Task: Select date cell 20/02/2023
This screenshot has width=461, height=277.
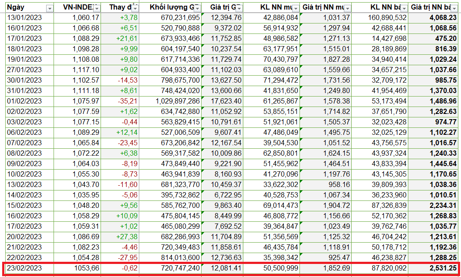Action: pos(30,237)
